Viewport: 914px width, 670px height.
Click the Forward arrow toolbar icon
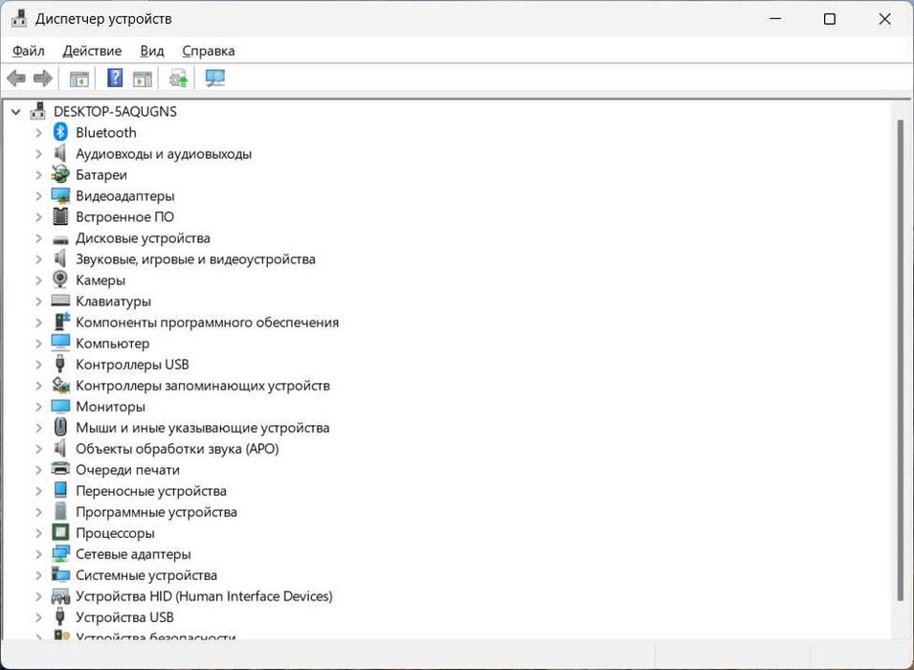42,78
